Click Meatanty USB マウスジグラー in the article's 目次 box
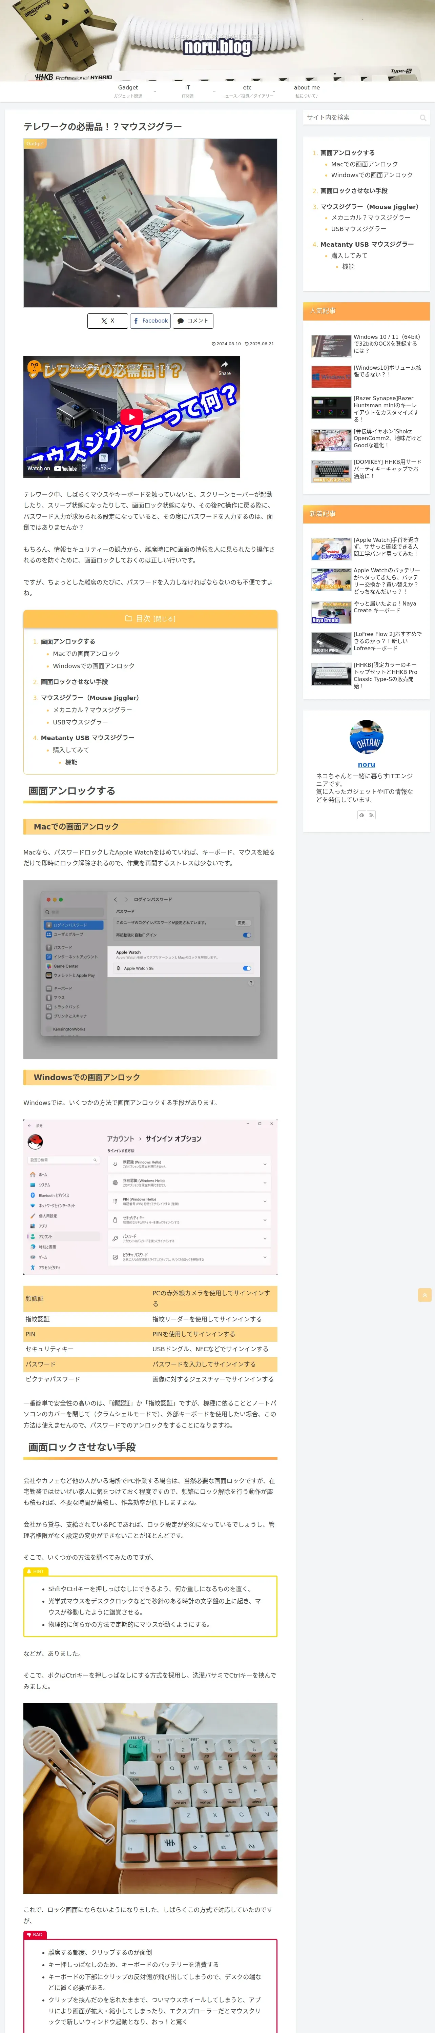The width and height of the screenshot is (435, 2033). (88, 738)
